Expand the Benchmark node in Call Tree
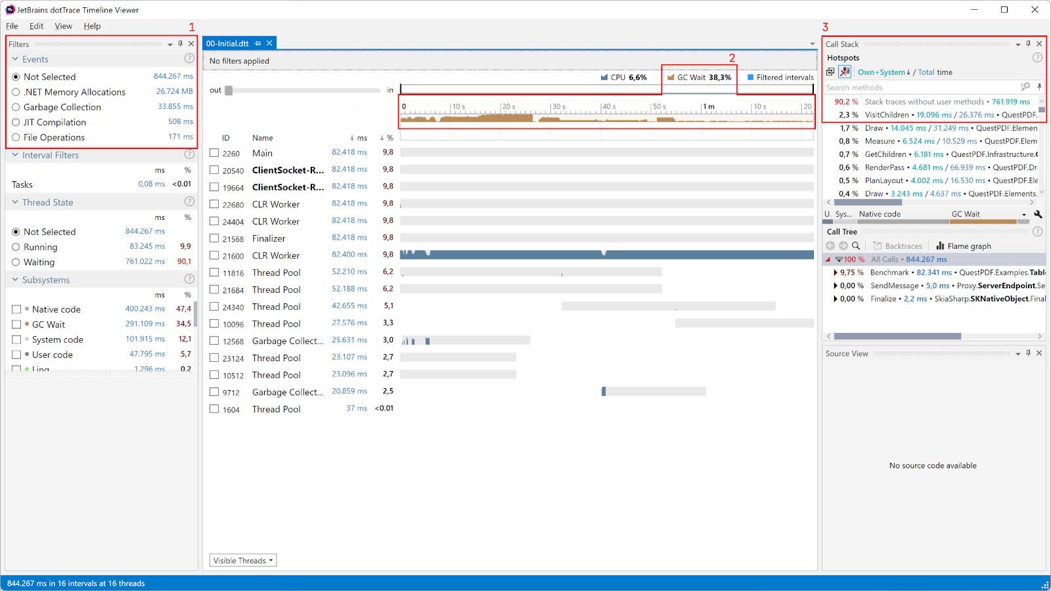The image size is (1051, 591). click(835, 273)
